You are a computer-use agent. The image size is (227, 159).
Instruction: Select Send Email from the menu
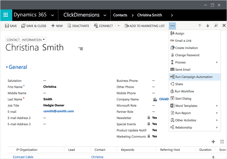point(195,70)
